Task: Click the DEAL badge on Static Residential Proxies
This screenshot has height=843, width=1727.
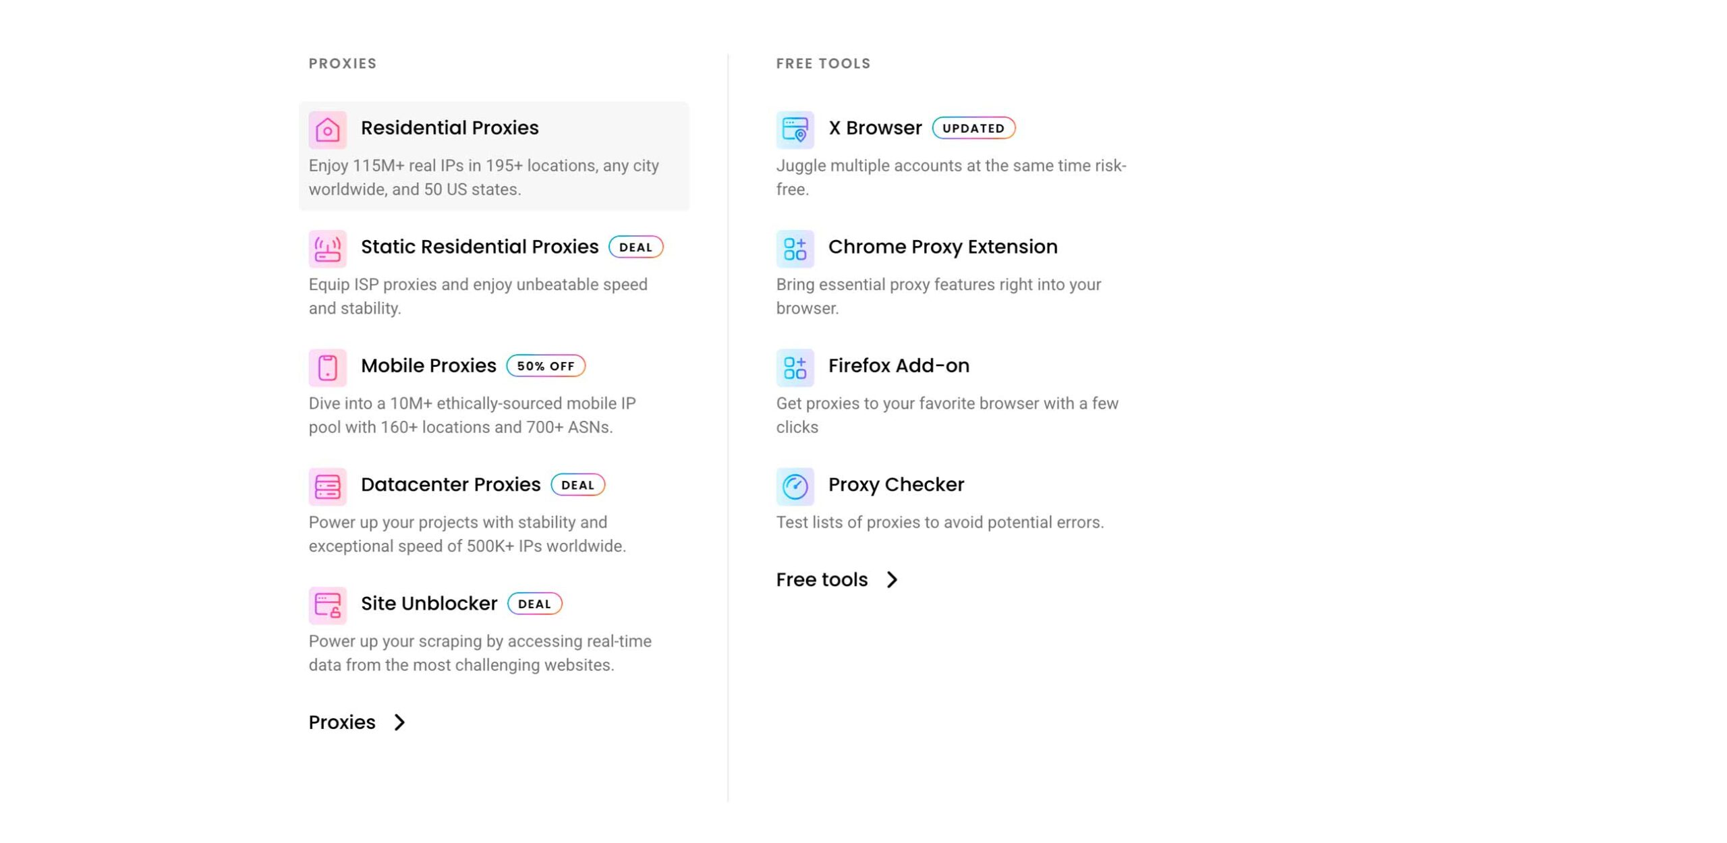Action: tap(635, 247)
